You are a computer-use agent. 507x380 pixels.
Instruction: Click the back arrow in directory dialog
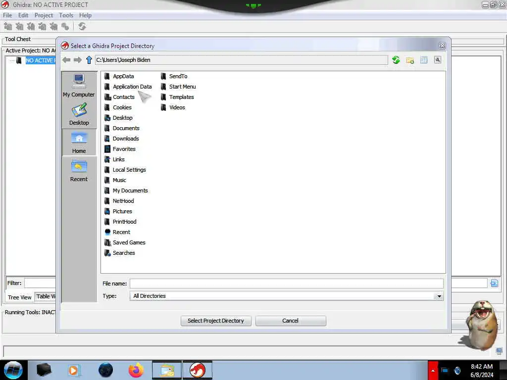point(66,60)
